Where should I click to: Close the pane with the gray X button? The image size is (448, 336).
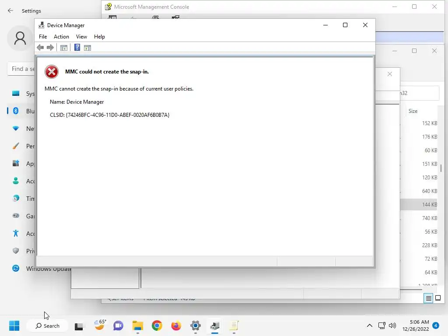[x=390, y=74]
